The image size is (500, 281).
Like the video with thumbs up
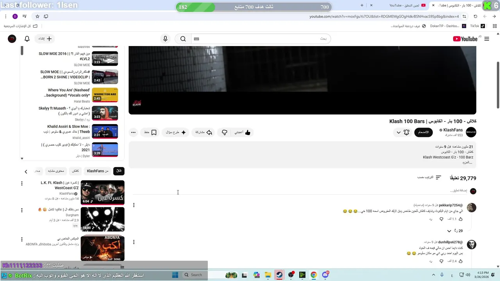pyautogui.click(x=243, y=132)
